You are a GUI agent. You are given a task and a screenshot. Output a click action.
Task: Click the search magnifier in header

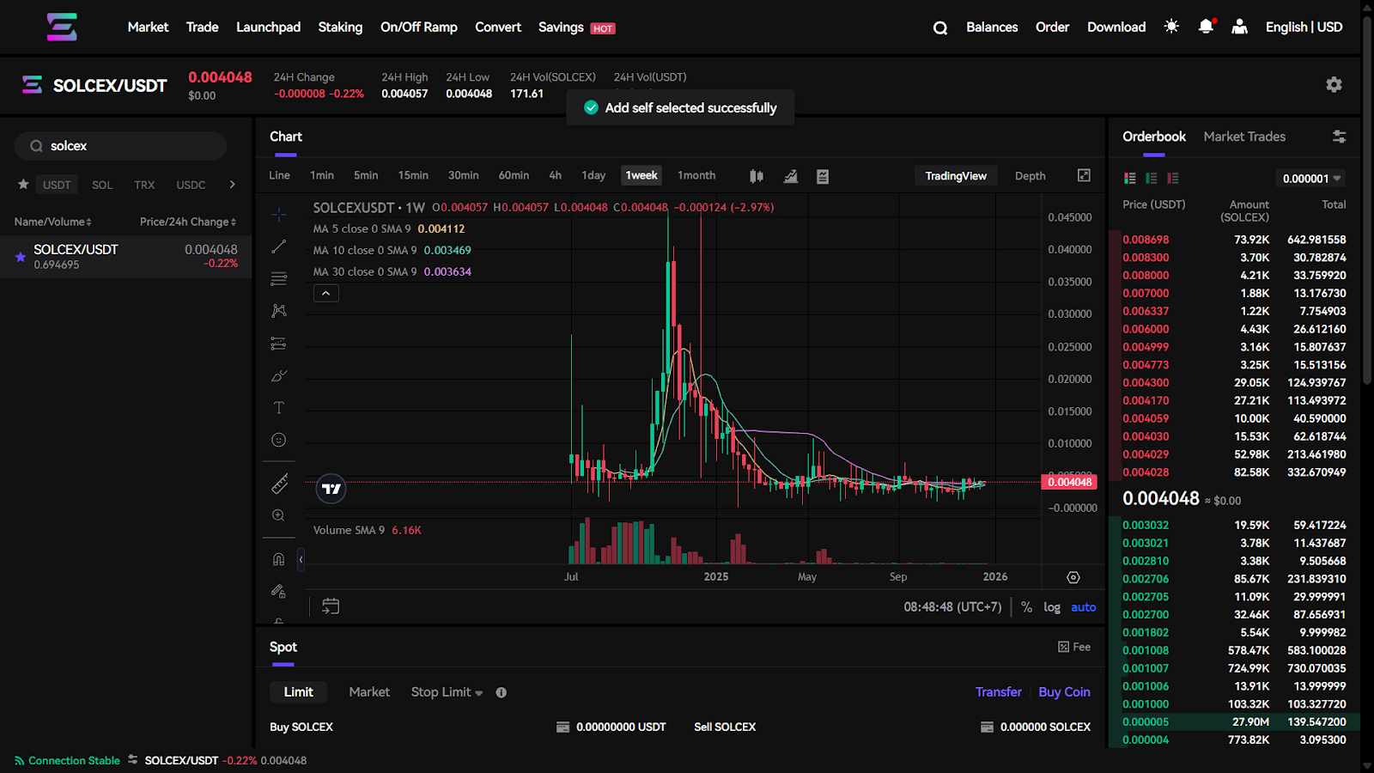pyautogui.click(x=940, y=27)
